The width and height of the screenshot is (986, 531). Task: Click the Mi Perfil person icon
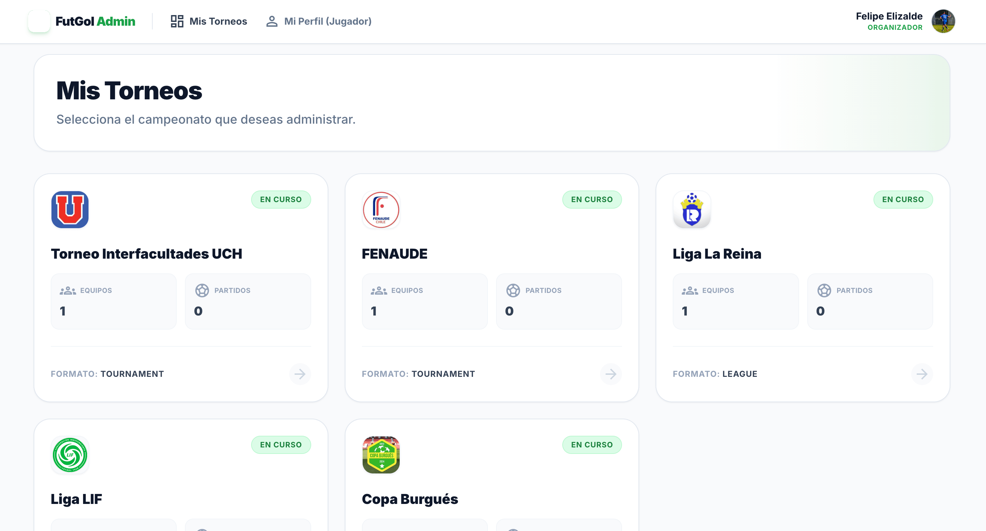click(272, 21)
